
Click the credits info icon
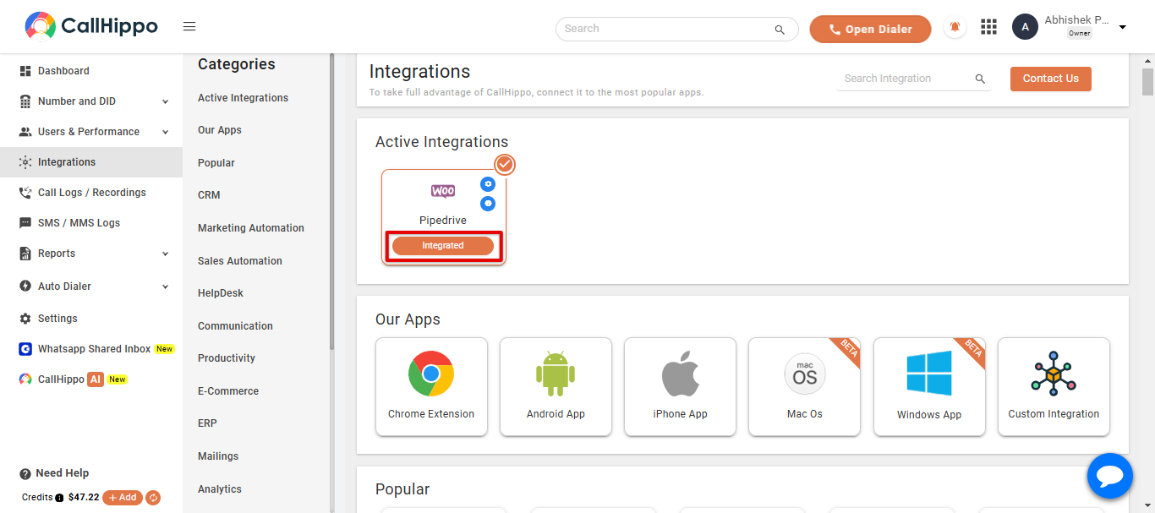(59, 498)
